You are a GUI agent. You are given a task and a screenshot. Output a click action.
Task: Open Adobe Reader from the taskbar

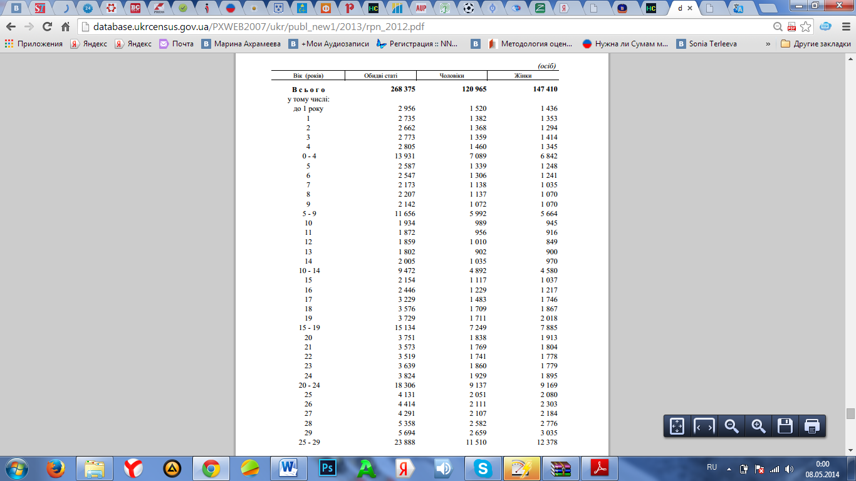600,468
